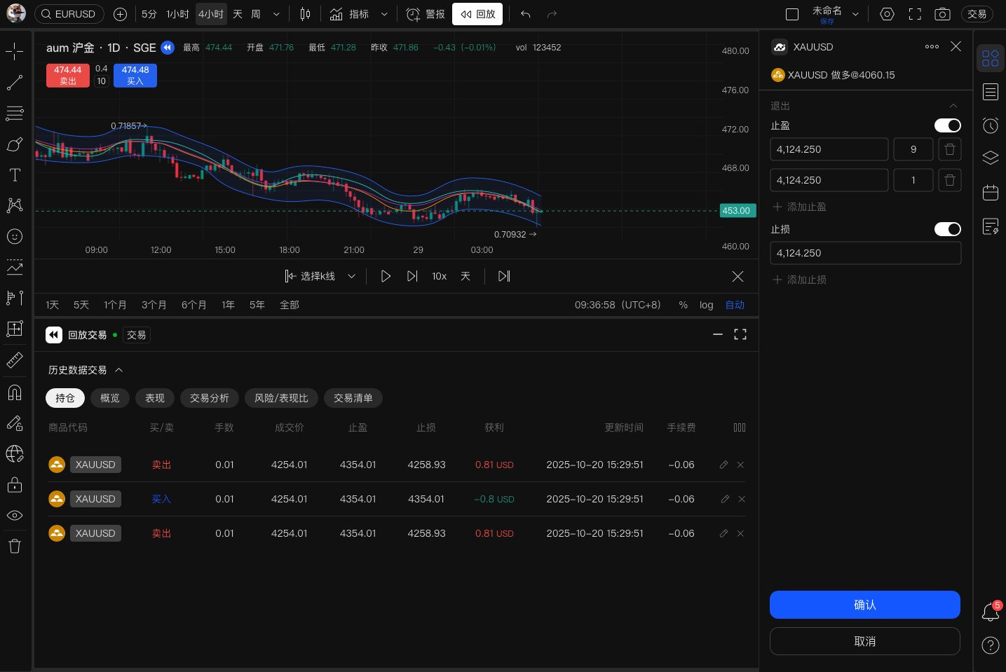Open alerts clock icon in right sidebar
The height and width of the screenshot is (672, 1006).
991,125
